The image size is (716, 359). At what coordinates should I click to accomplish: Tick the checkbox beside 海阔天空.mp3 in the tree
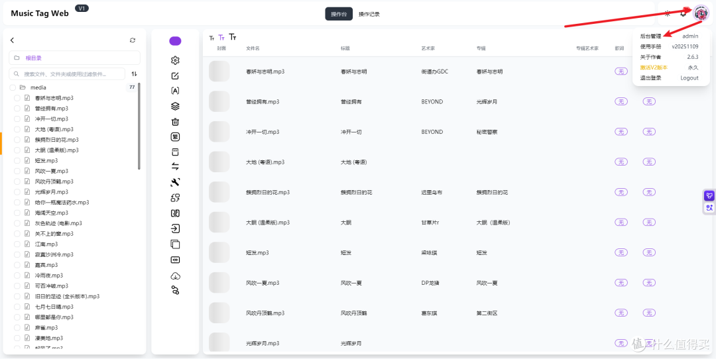pos(17,213)
